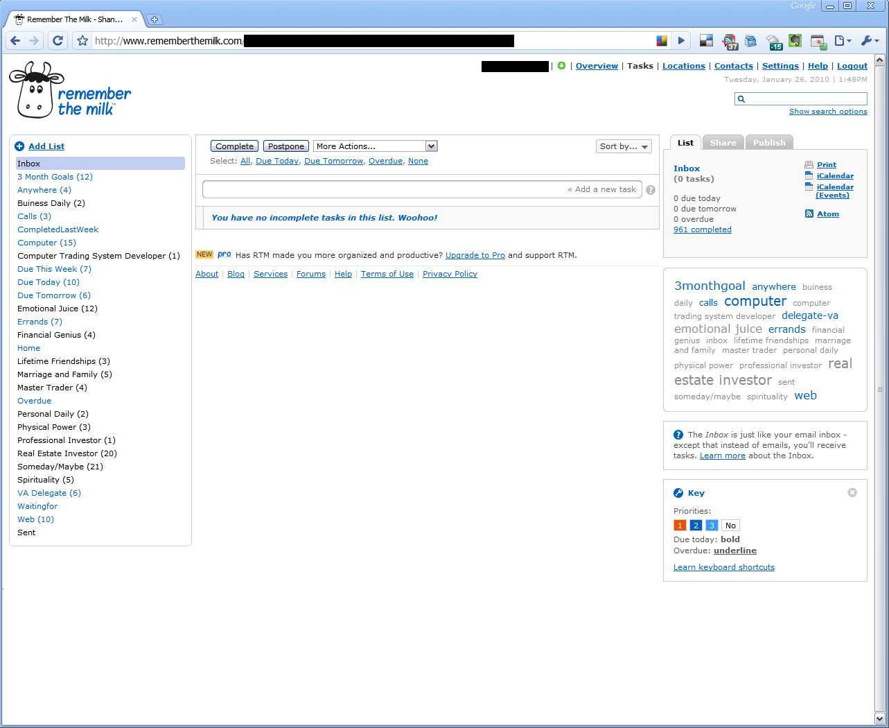This screenshot has width=889, height=728.
Task: Click the Postpone button
Action: (x=286, y=146)
